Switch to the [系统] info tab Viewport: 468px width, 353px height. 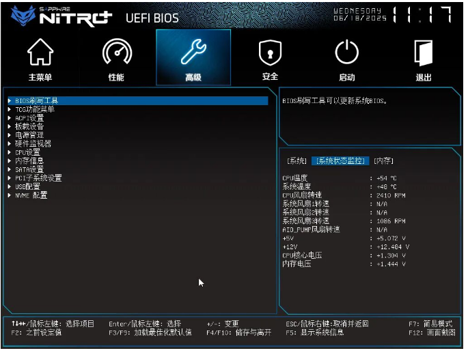[x=297, y=161]
